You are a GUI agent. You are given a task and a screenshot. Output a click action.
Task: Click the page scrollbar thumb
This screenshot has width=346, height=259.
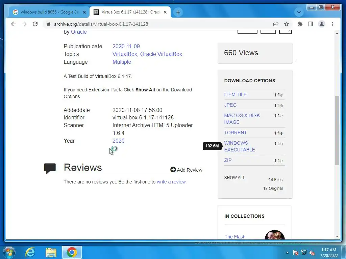(337, 131)
